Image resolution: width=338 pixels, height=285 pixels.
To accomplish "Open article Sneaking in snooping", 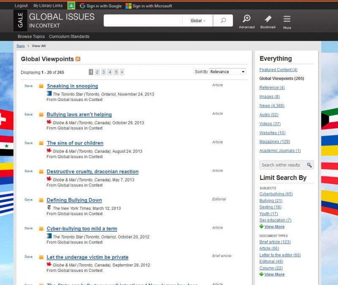I will [x=72, y=86].
